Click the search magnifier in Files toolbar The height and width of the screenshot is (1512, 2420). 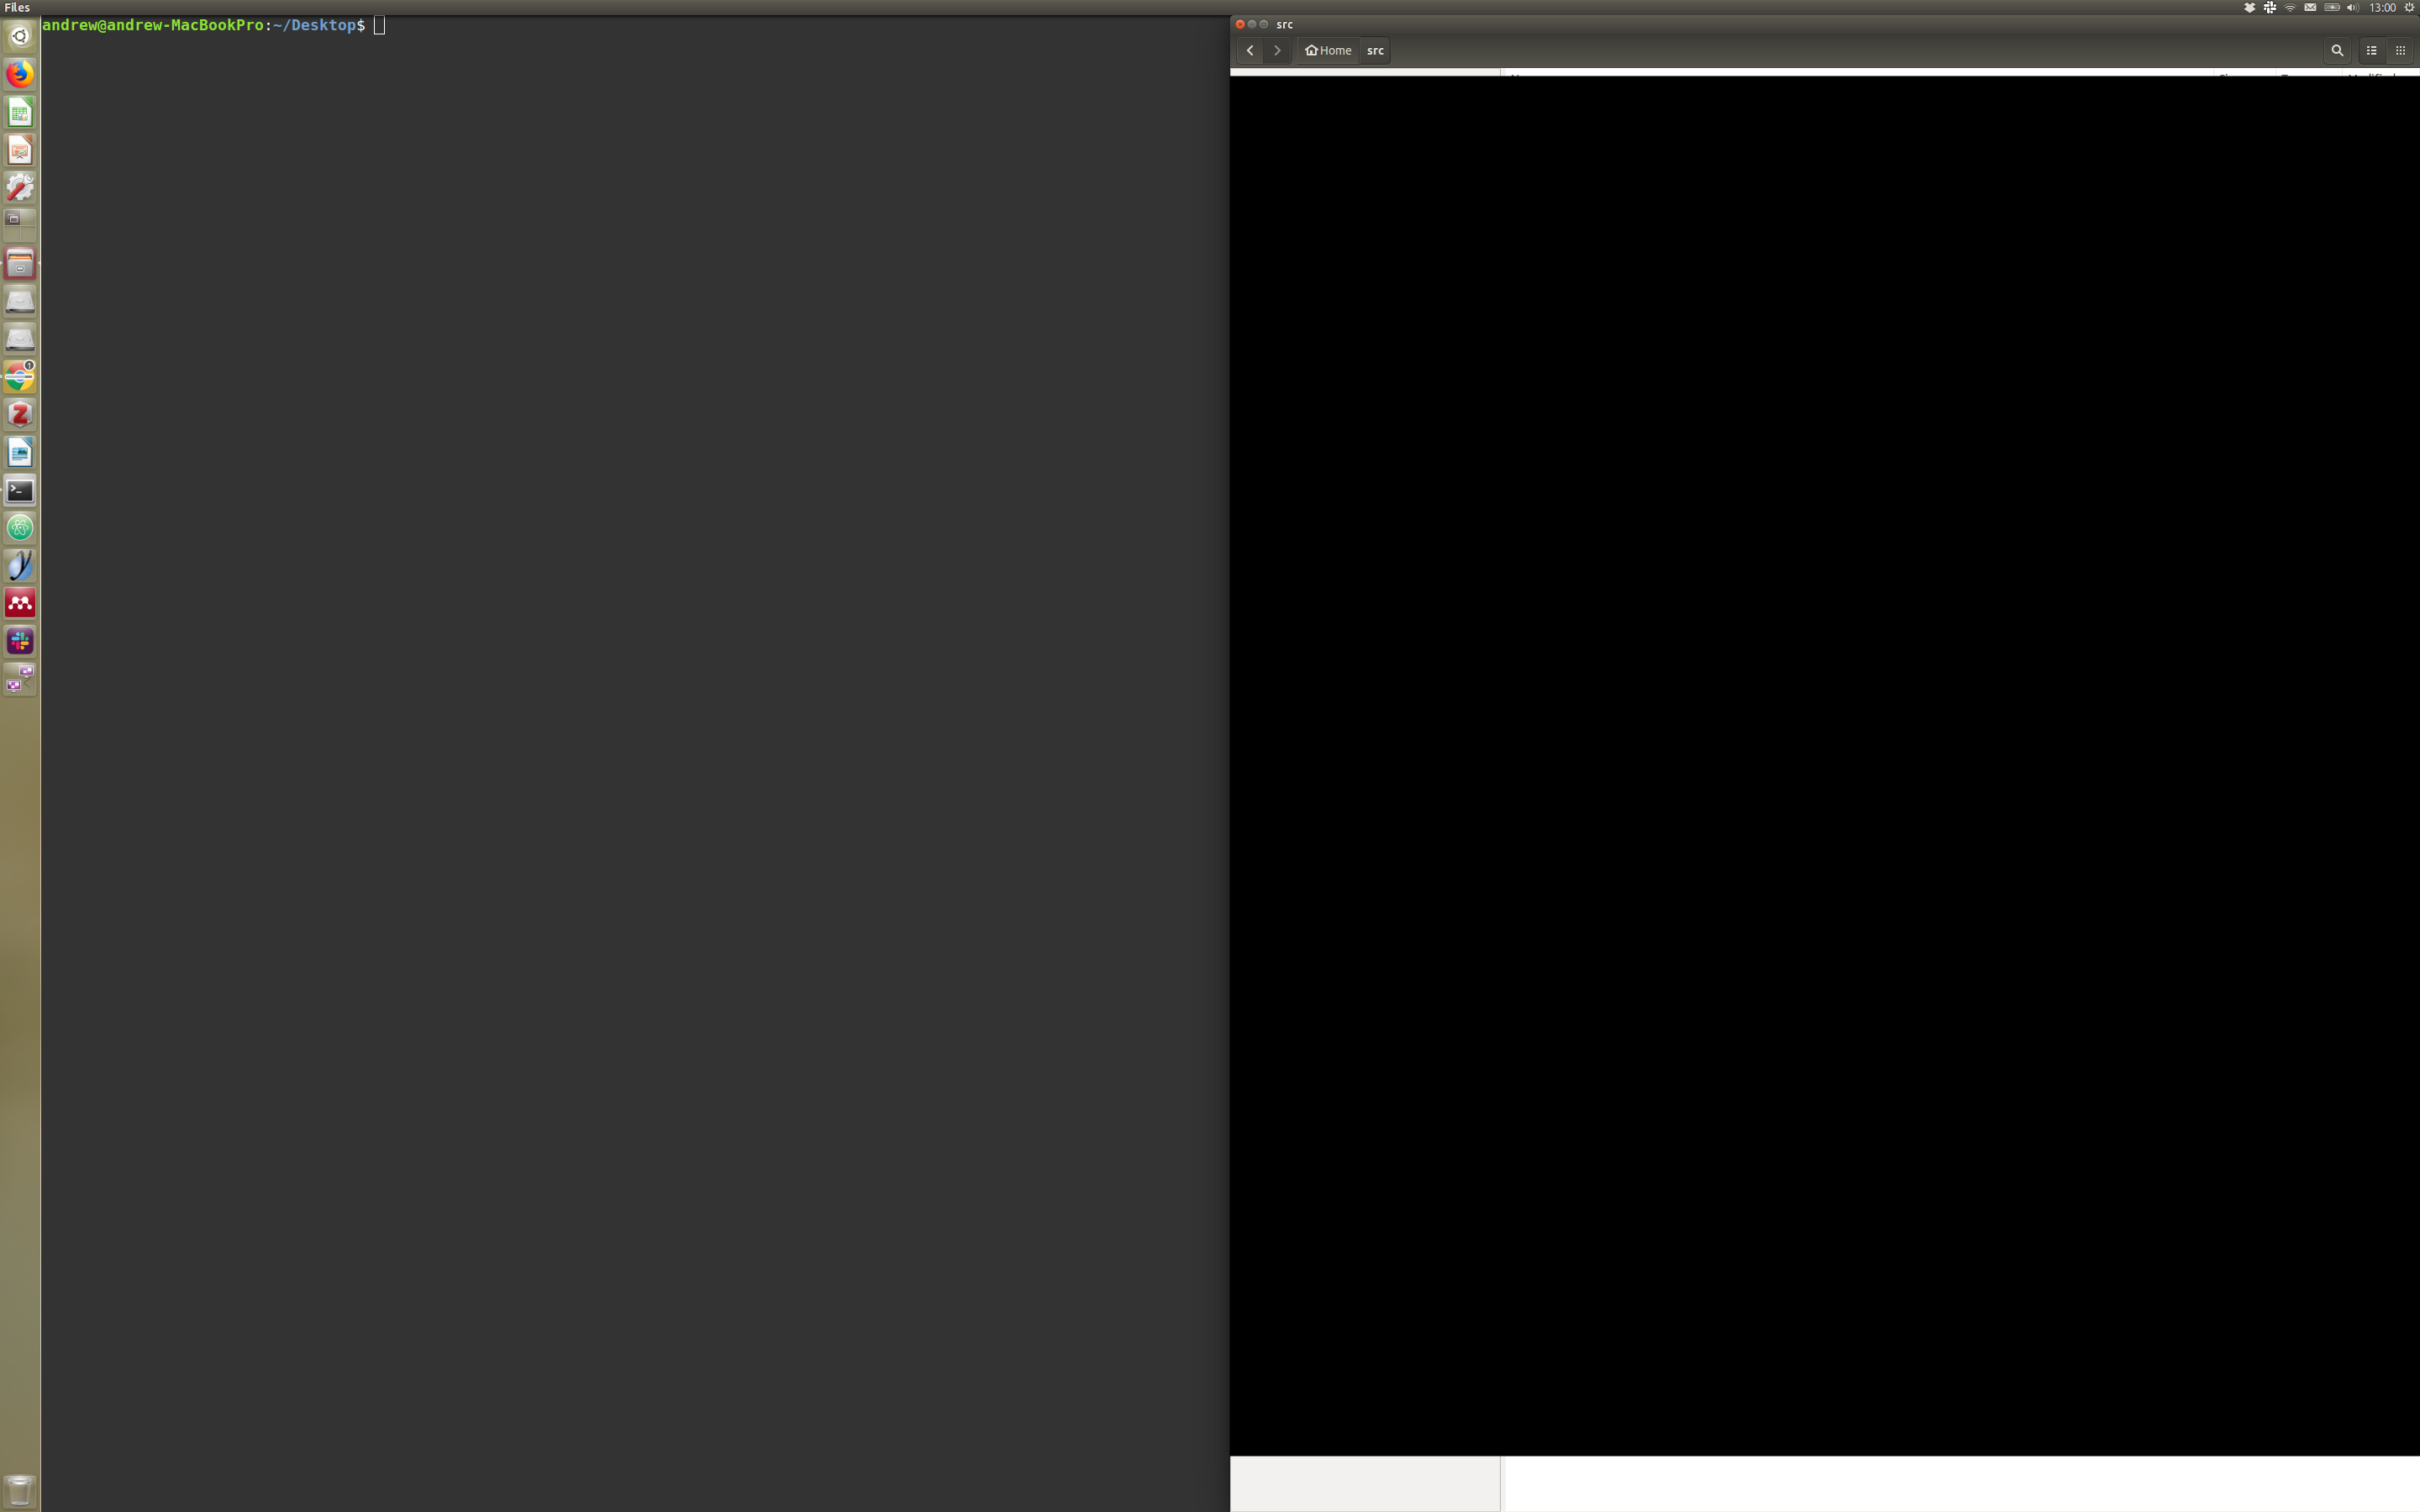click(x=2336, y=50)
